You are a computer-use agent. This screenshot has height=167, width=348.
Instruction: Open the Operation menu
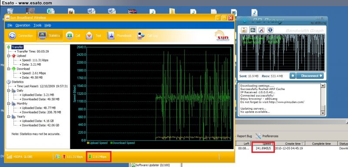click(x=23, y=25)
